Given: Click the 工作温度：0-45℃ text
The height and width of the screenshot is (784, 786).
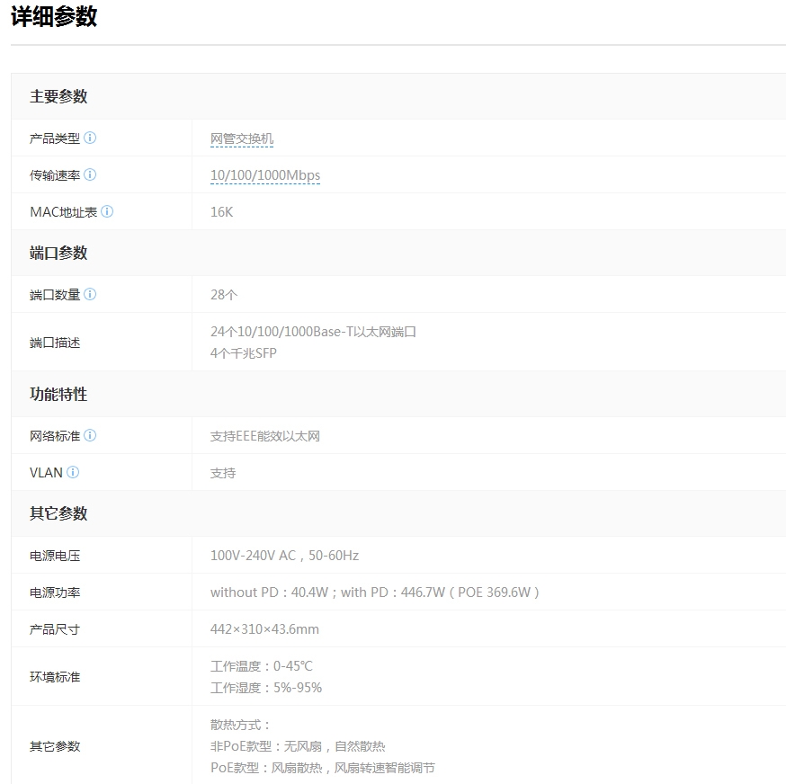Looking at the screenshot, I should 262,666.
